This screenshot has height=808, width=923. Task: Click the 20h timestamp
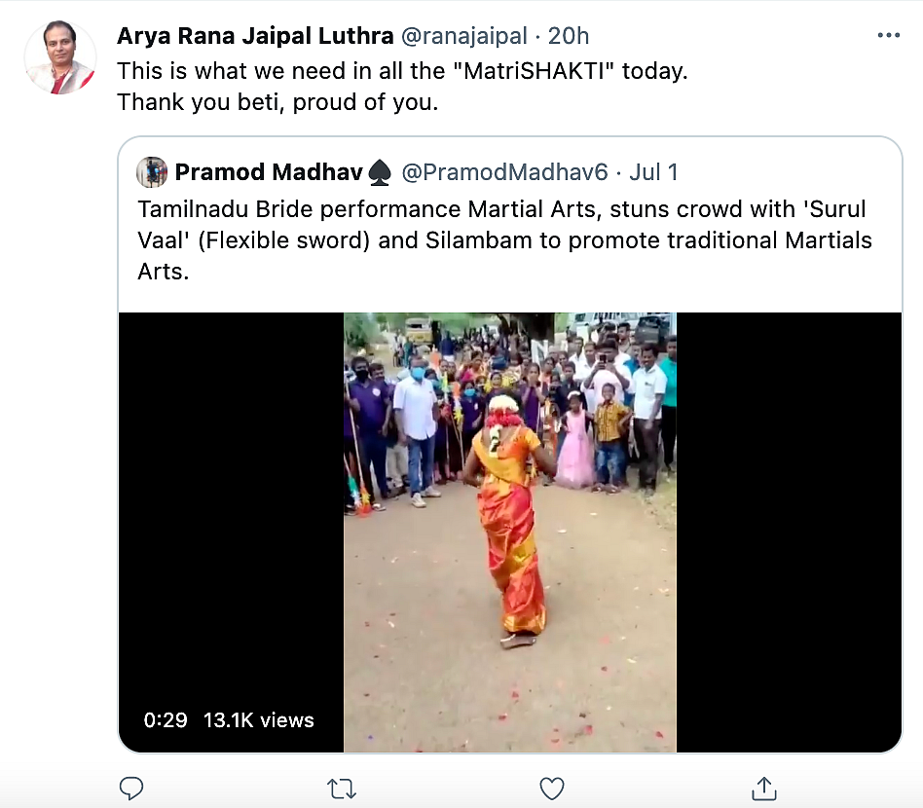(x=569, y=37)
